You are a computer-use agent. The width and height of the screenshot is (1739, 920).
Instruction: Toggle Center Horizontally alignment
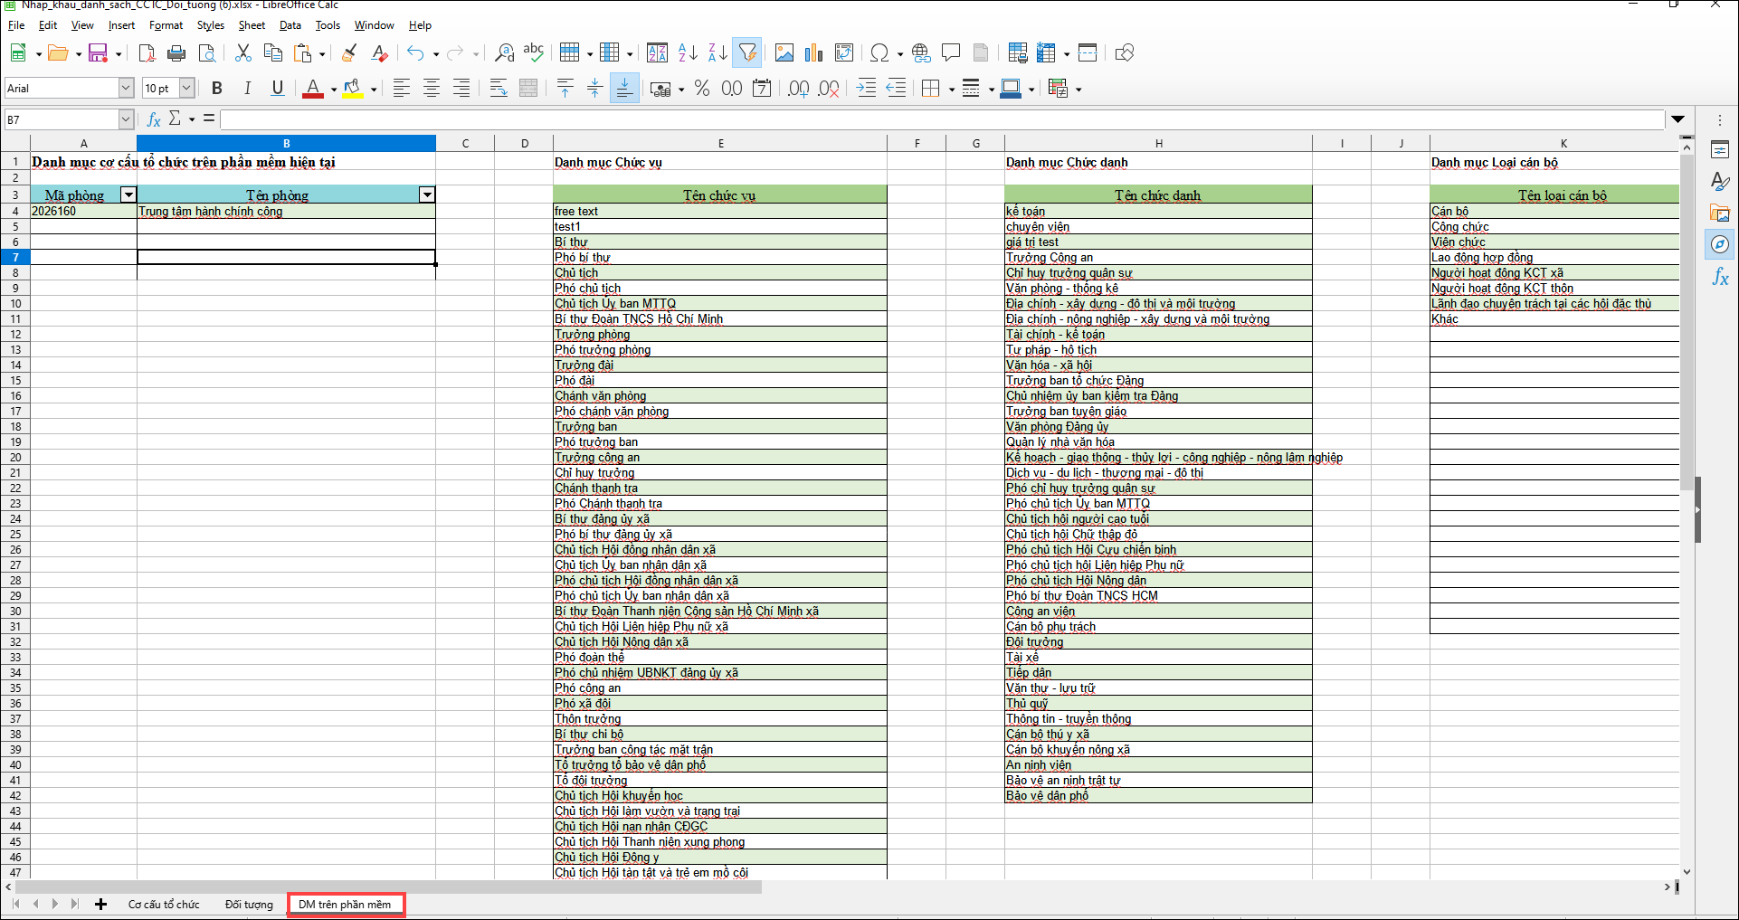pos(432,88)
